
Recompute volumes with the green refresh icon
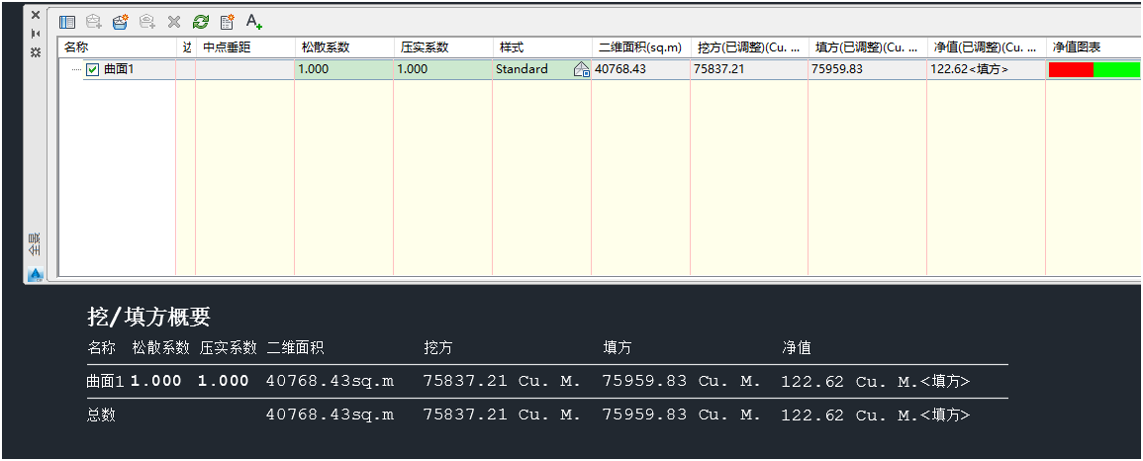point(201,22)
